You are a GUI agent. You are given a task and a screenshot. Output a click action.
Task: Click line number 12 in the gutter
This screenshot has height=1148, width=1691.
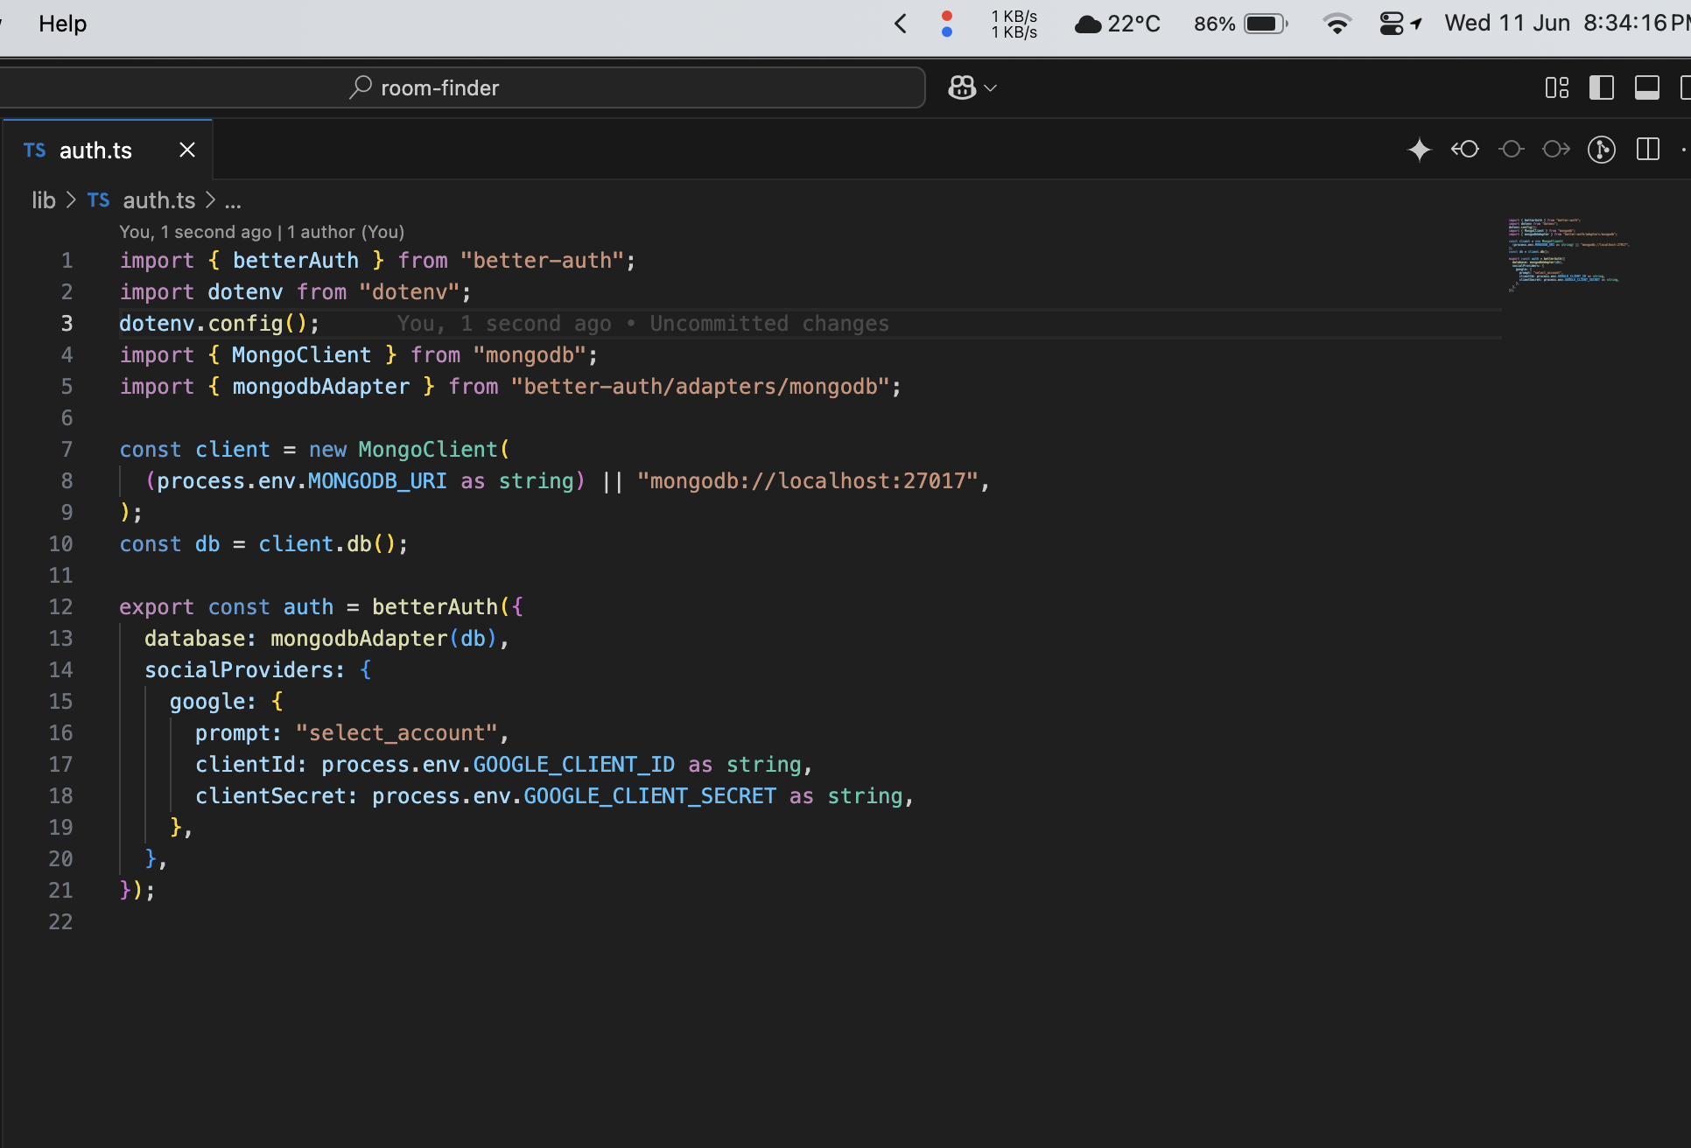click(60, 607)
